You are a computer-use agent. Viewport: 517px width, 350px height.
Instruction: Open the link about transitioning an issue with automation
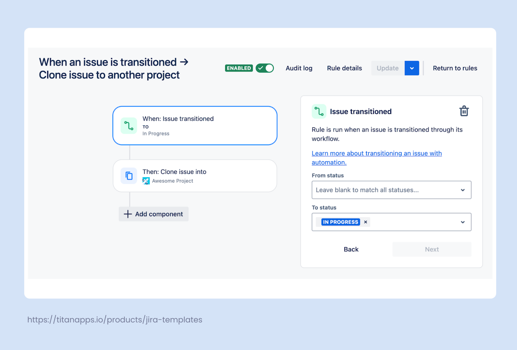coord(376,153)
